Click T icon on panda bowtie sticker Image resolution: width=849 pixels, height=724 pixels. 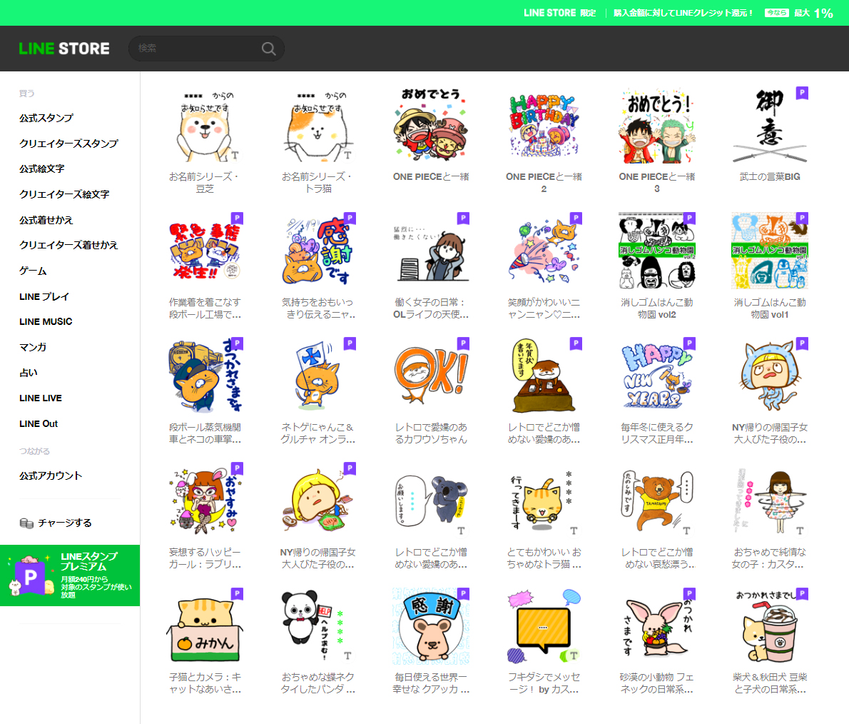[347, 656]
